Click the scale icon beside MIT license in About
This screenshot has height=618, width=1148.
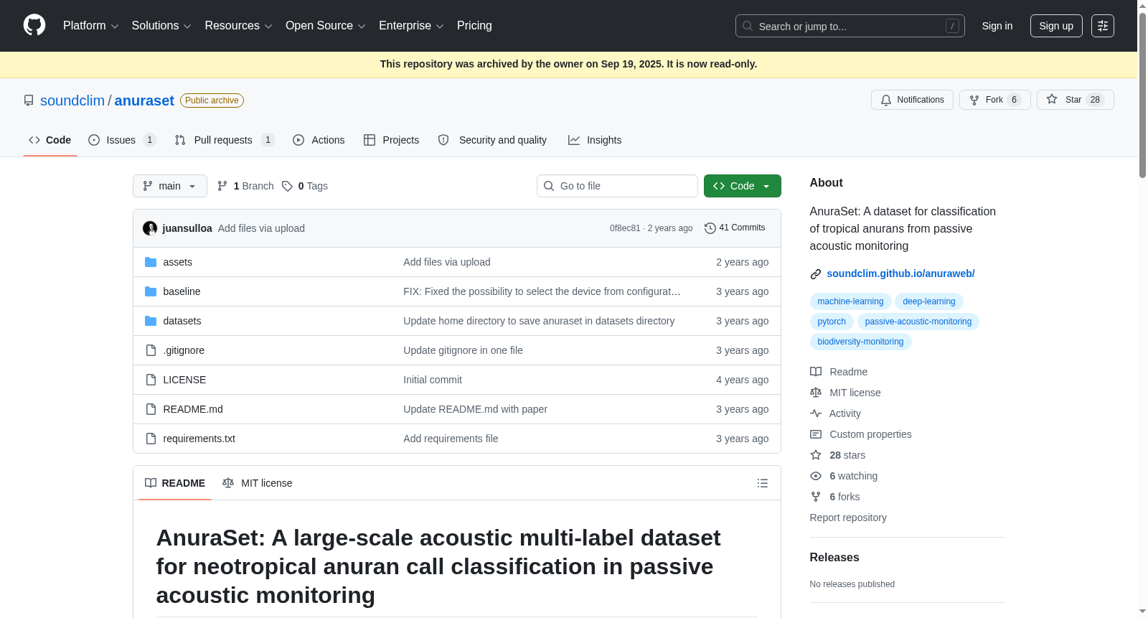pos(816,393)
